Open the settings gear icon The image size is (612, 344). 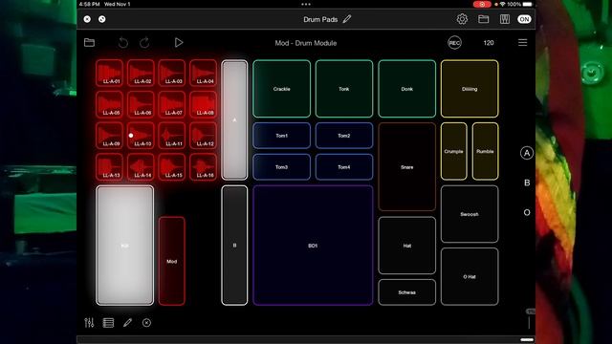[x=462, y=19]
